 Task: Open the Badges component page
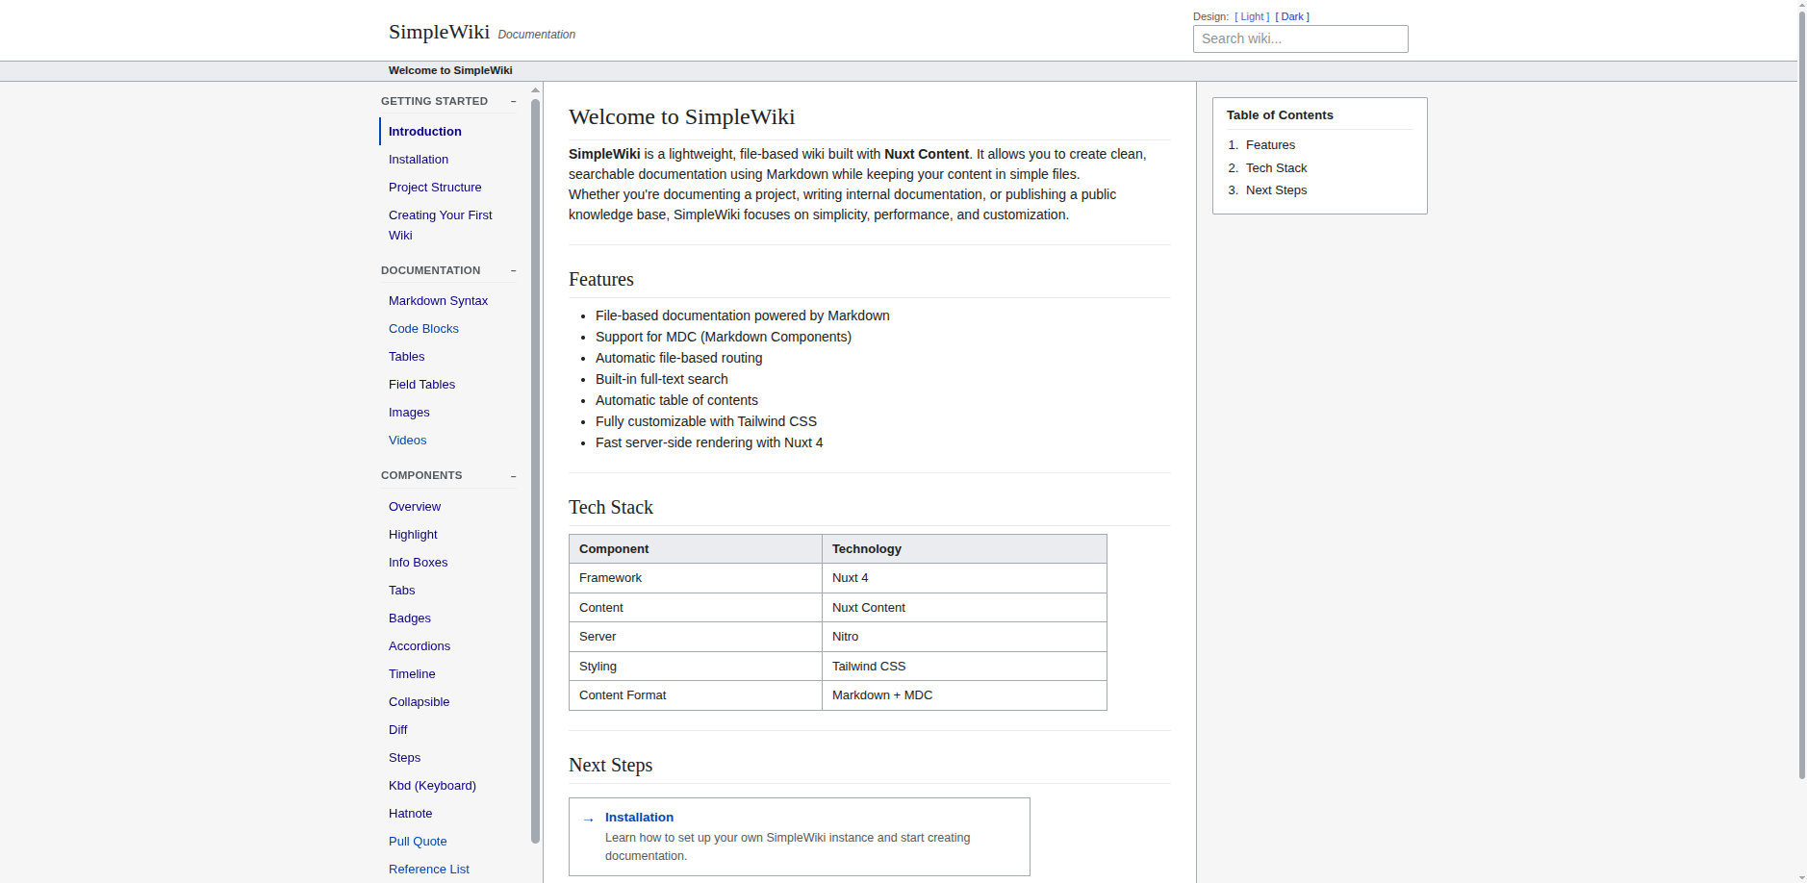[x=409, y=618]
